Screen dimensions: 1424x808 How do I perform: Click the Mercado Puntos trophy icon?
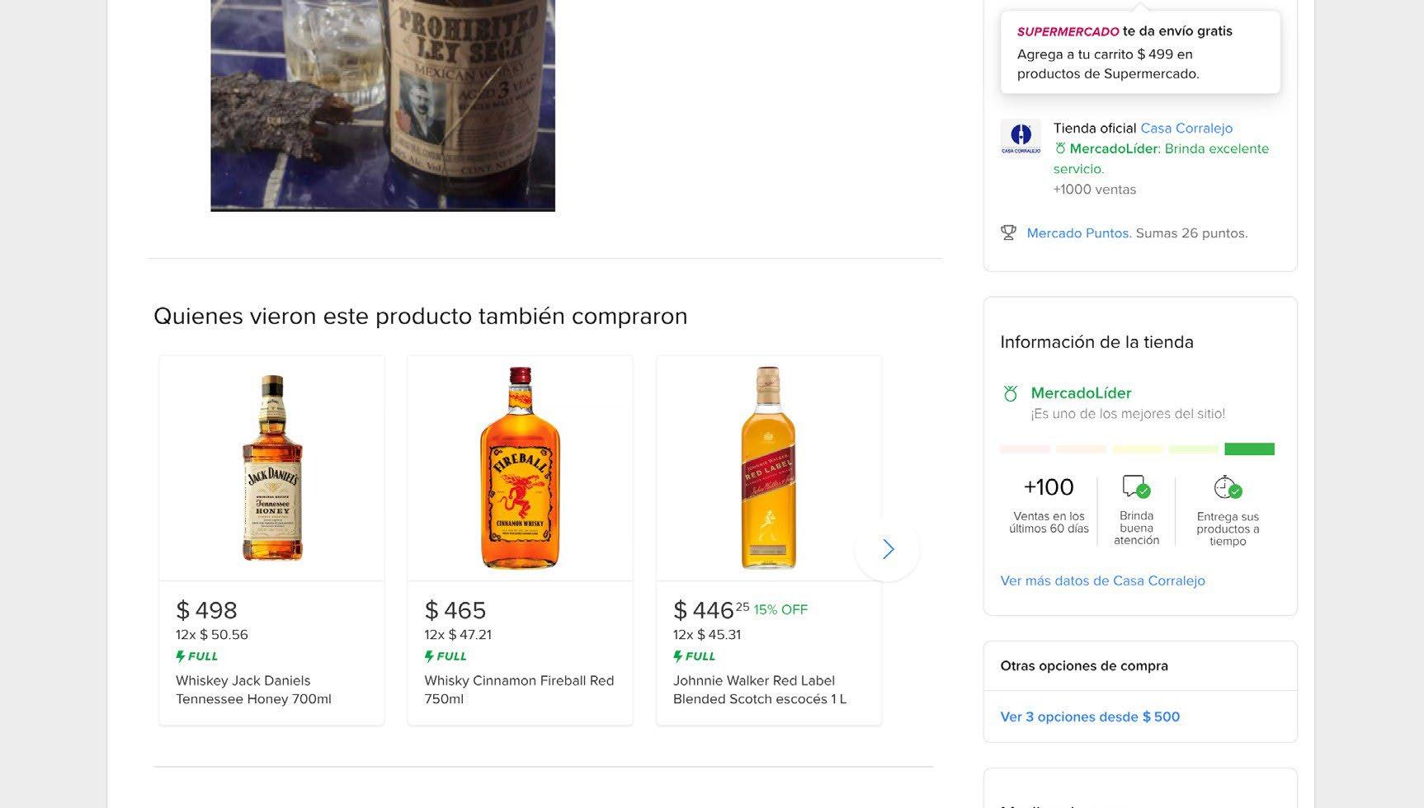(1008, 233)
